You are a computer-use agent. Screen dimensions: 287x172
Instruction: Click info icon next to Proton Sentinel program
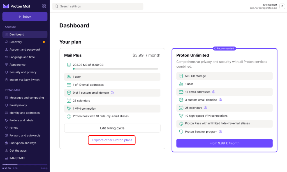point(220,132)
